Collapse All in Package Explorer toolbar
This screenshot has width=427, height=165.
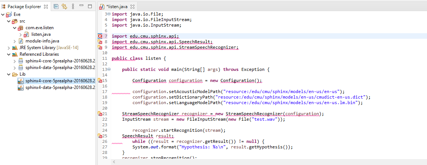click(x=56, y=6)
